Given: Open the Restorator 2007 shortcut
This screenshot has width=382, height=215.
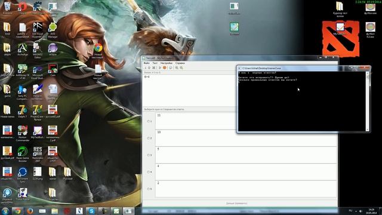Looking at the screenshot, I should pos(38,154).
